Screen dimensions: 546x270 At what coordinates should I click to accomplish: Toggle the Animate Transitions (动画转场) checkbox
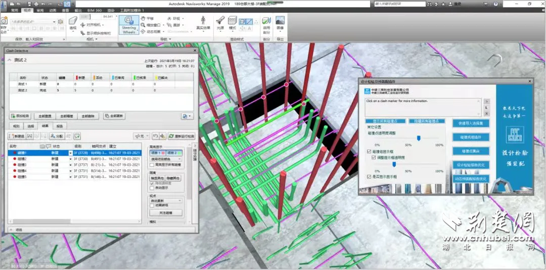pyautogui.click(x=152, y=206)
